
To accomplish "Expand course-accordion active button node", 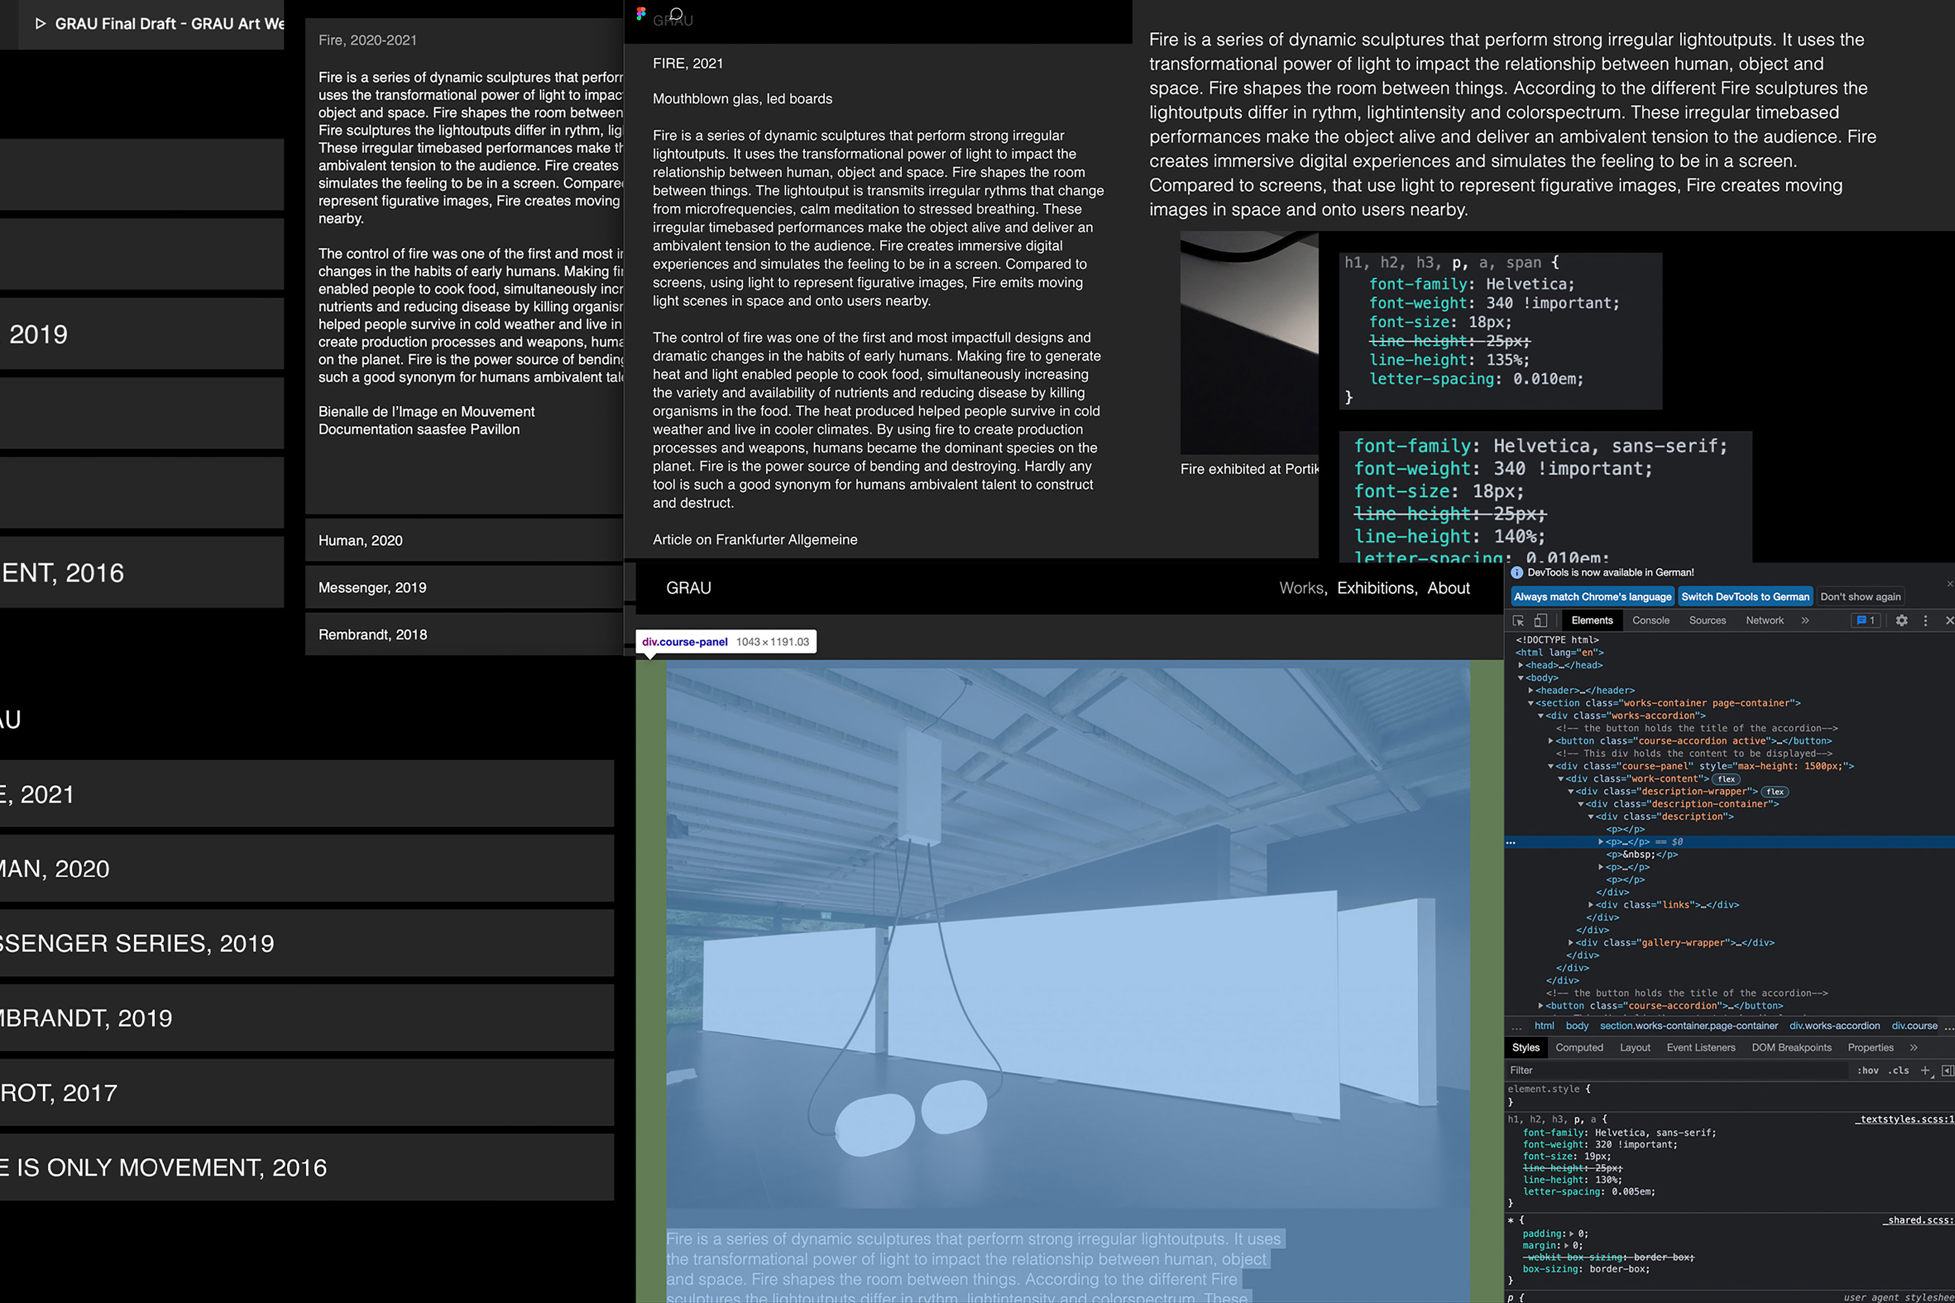I will [x=1550, y=741].
